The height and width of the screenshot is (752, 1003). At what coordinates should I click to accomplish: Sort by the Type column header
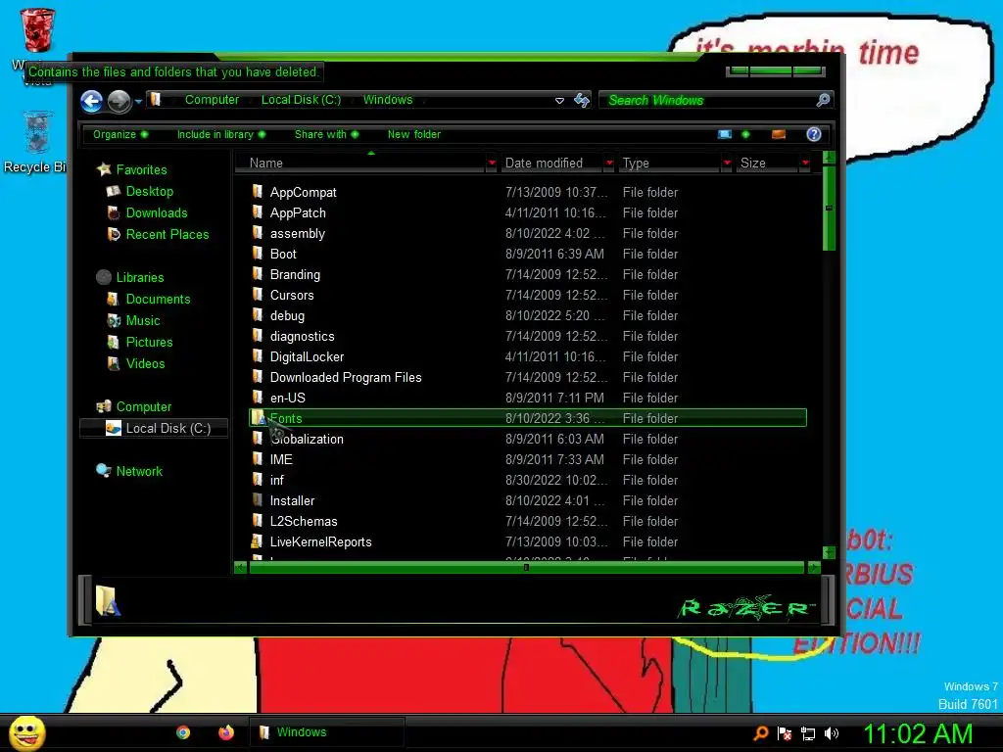tap(670, 164)
